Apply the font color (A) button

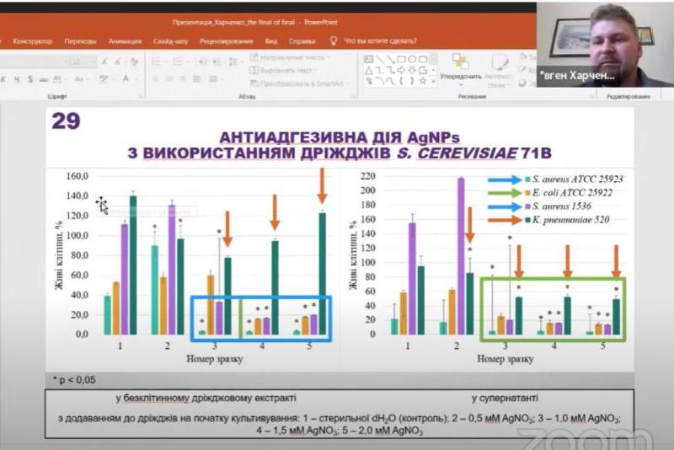pyautogui.click(x=126, y=78)
